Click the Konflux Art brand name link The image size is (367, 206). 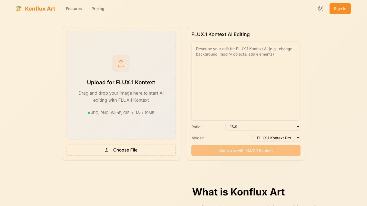tap(40, 9)
